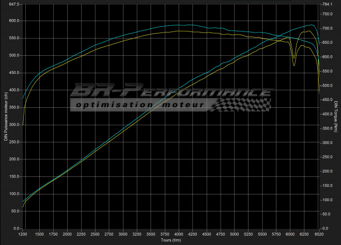Screen dimensions: 341x245
Task: Select the 6520 rpm tick label
Action: pos(318,234)
